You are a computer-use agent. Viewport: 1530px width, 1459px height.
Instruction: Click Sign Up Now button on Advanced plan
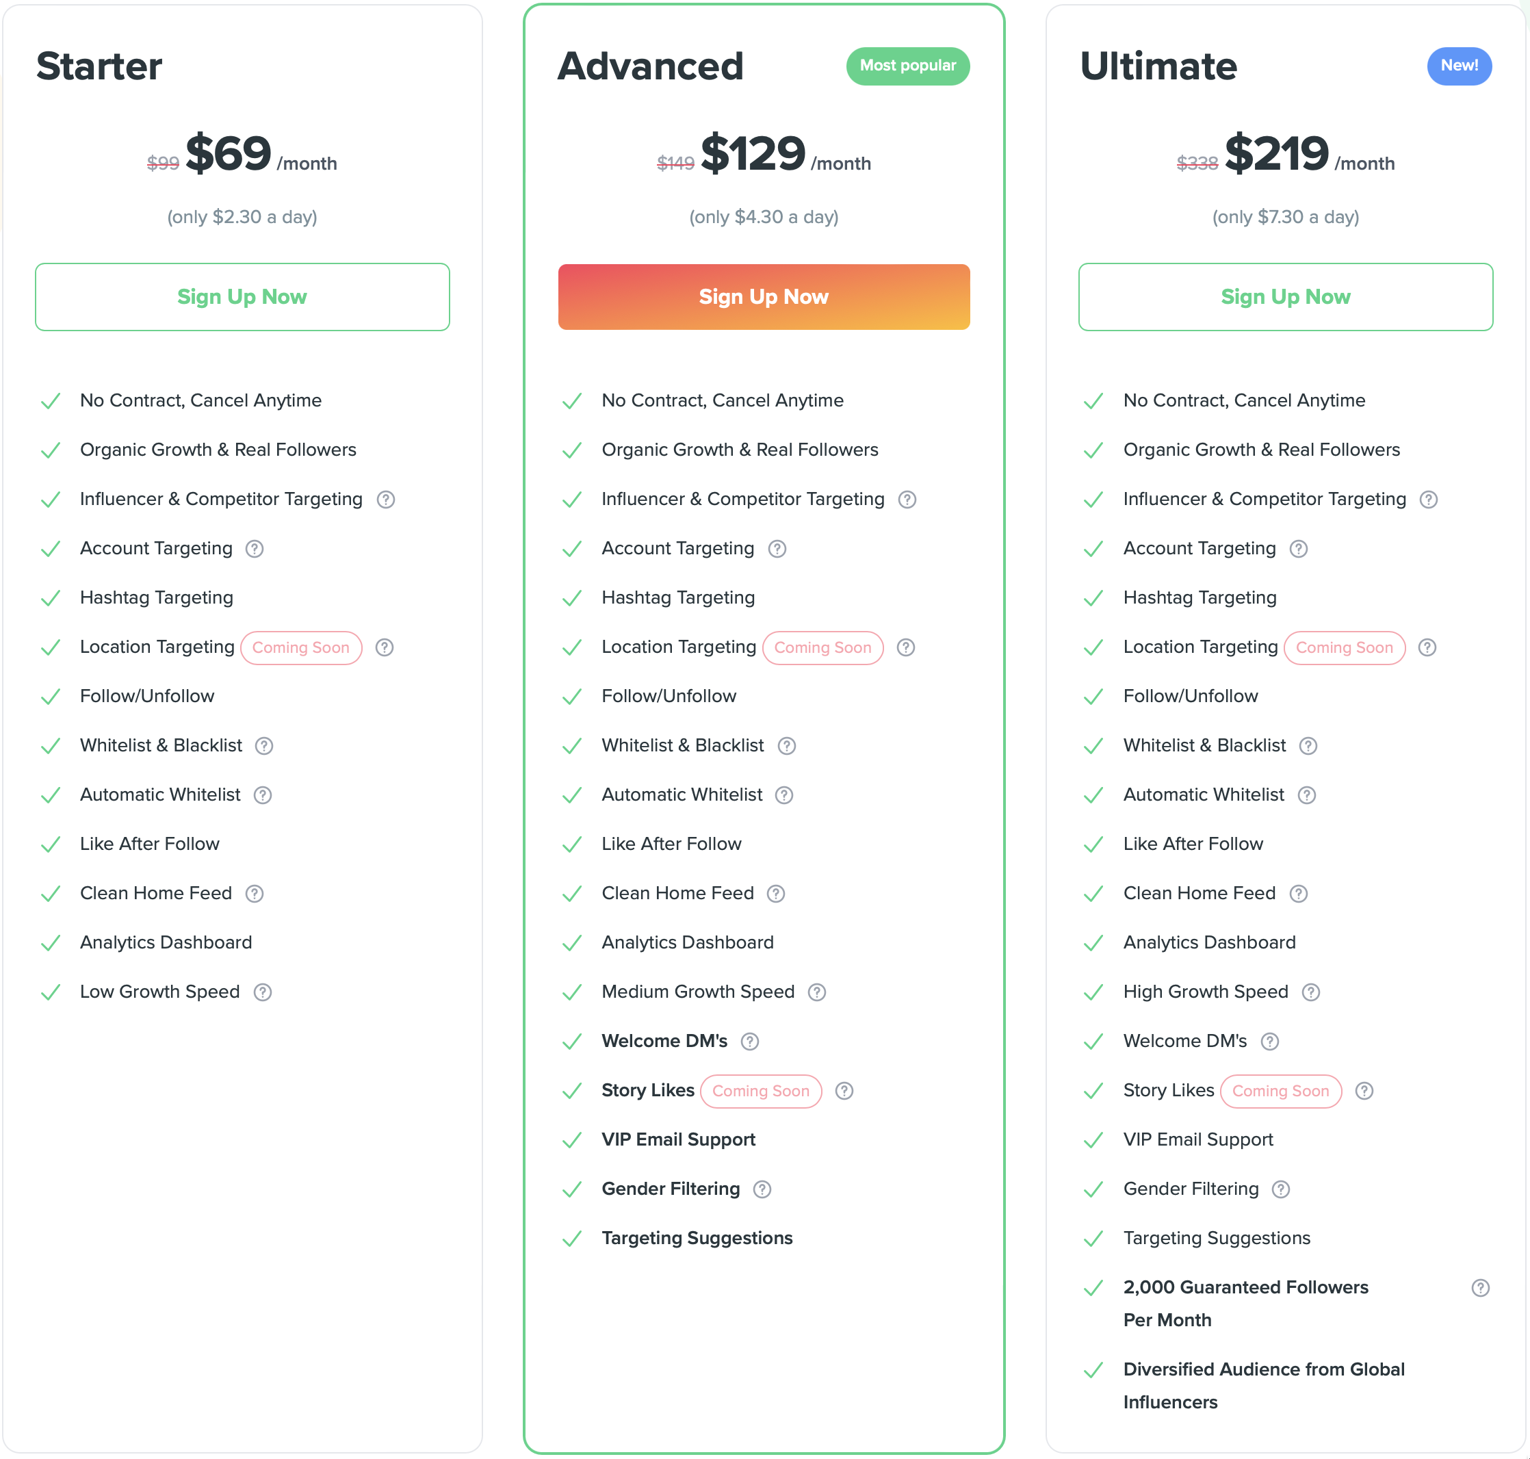(x=764, y=296)
